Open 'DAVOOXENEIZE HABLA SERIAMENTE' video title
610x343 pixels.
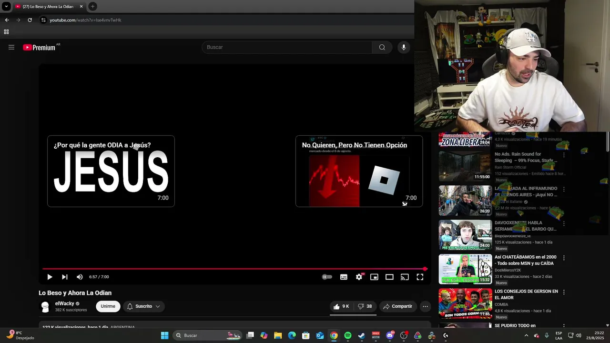(x=526, y=226)
